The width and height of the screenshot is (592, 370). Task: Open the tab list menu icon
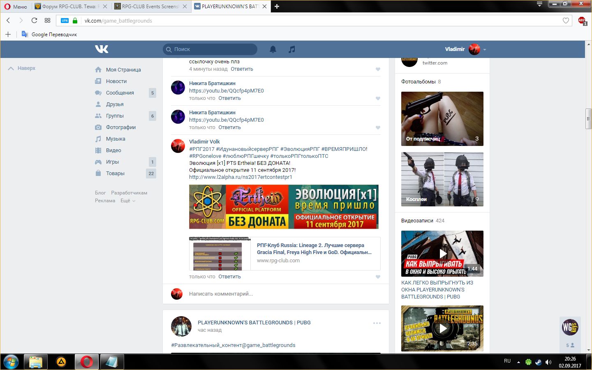point(540,4)
